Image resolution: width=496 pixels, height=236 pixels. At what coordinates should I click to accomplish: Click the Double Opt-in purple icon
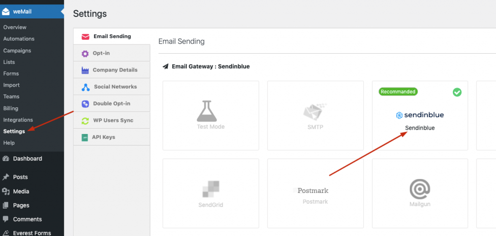click(x=85, y=103)
